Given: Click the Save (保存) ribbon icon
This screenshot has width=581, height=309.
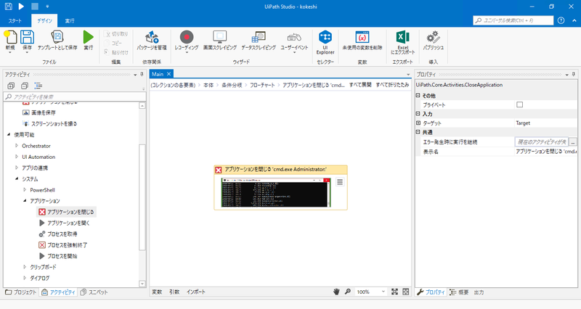Looking at the screenshot, I should [27, 38].
